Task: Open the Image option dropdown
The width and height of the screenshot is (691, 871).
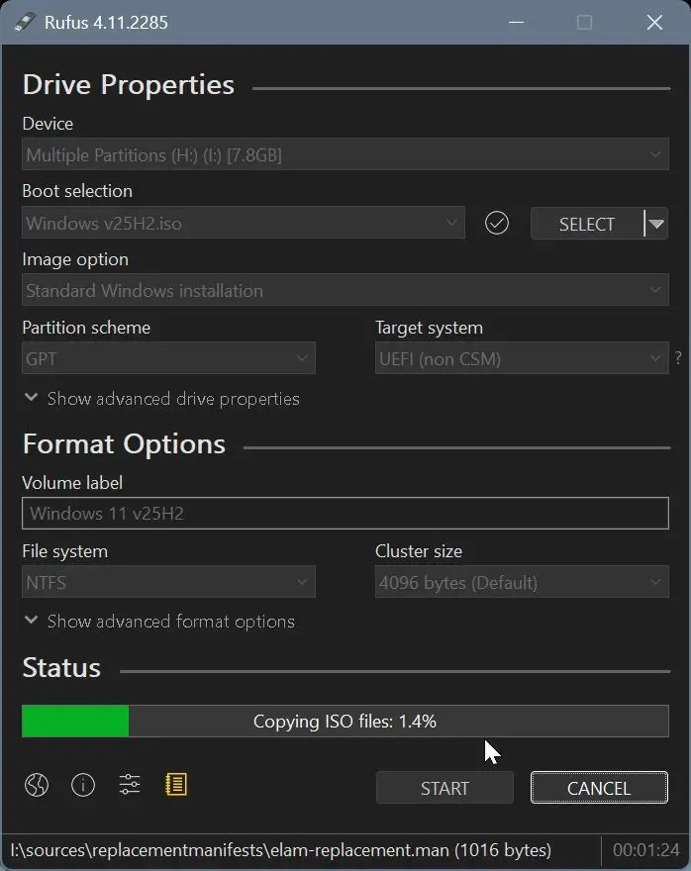Action: (x=345, y=291)
